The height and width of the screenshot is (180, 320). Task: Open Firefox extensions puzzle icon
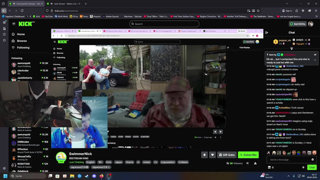297,11
